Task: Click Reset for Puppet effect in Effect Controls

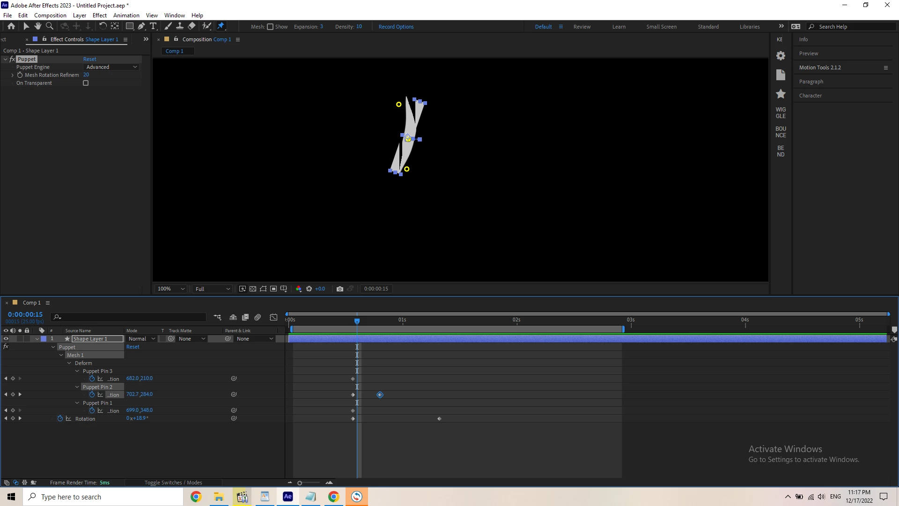Action: 89,59
